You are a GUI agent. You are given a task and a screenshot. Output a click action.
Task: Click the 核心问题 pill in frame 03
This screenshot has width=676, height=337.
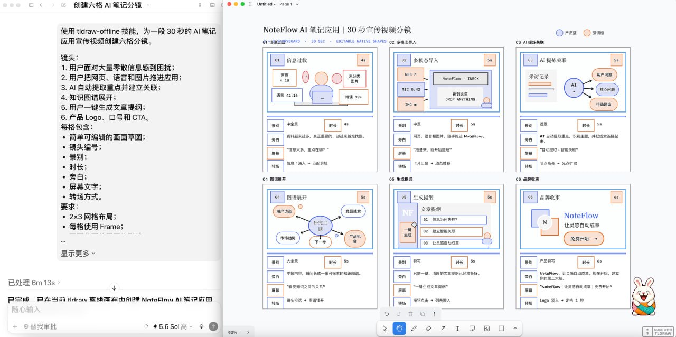607,89
